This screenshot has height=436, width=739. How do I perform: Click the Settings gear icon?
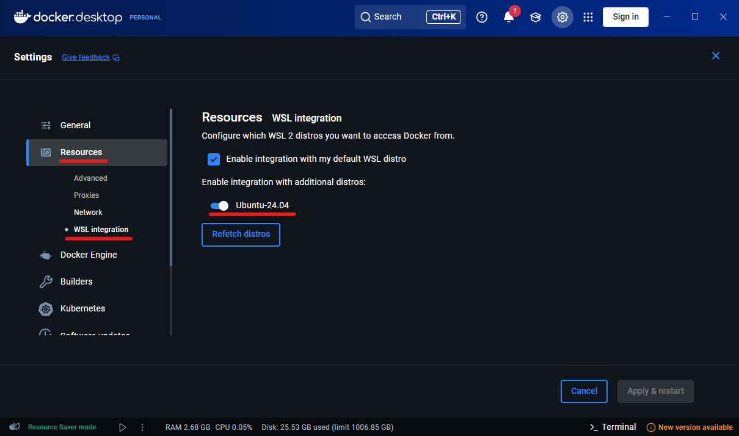562,17
